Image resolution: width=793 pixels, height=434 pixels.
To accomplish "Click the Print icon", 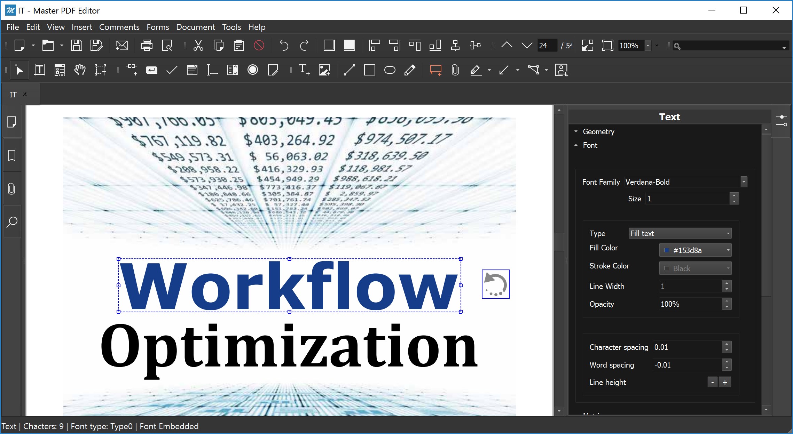I will (147, 46).
